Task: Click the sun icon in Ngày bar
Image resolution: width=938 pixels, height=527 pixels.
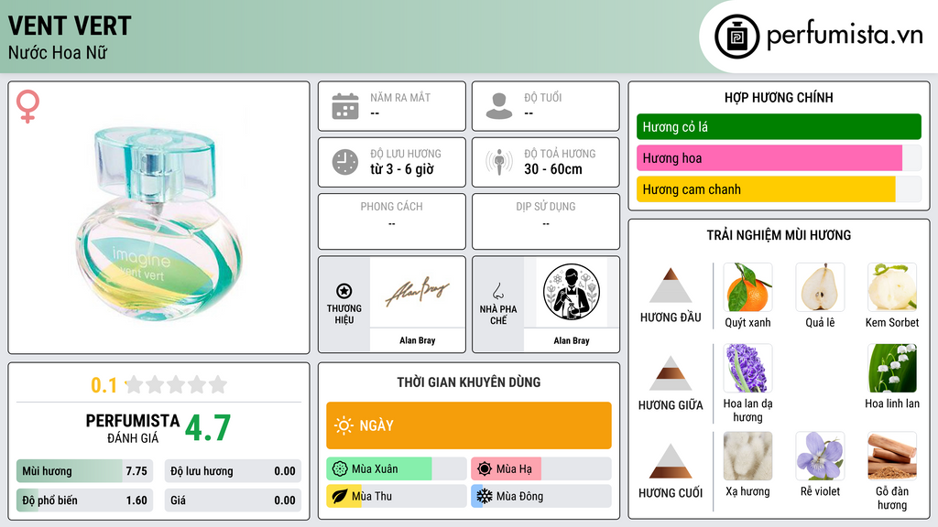Action: (344, 425)
